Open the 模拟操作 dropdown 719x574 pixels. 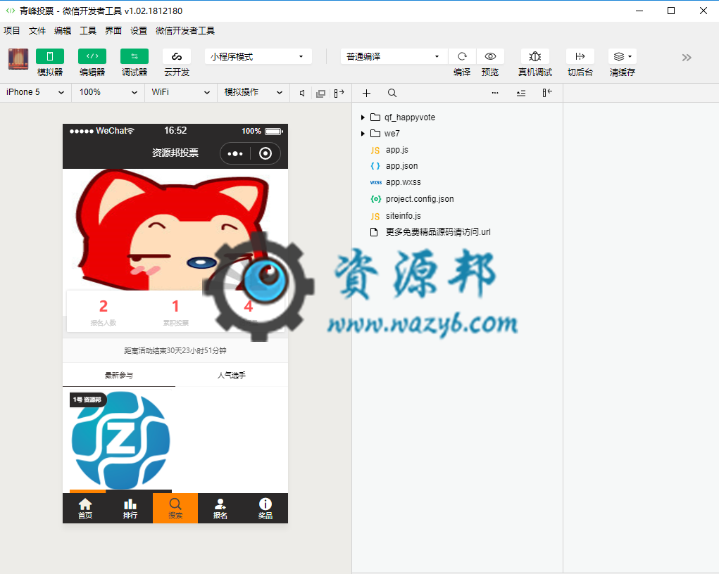coord(253,92)
